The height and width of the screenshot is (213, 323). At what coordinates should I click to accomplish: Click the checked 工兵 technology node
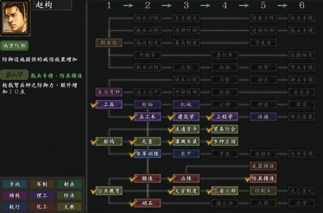[x=109, y=104]
